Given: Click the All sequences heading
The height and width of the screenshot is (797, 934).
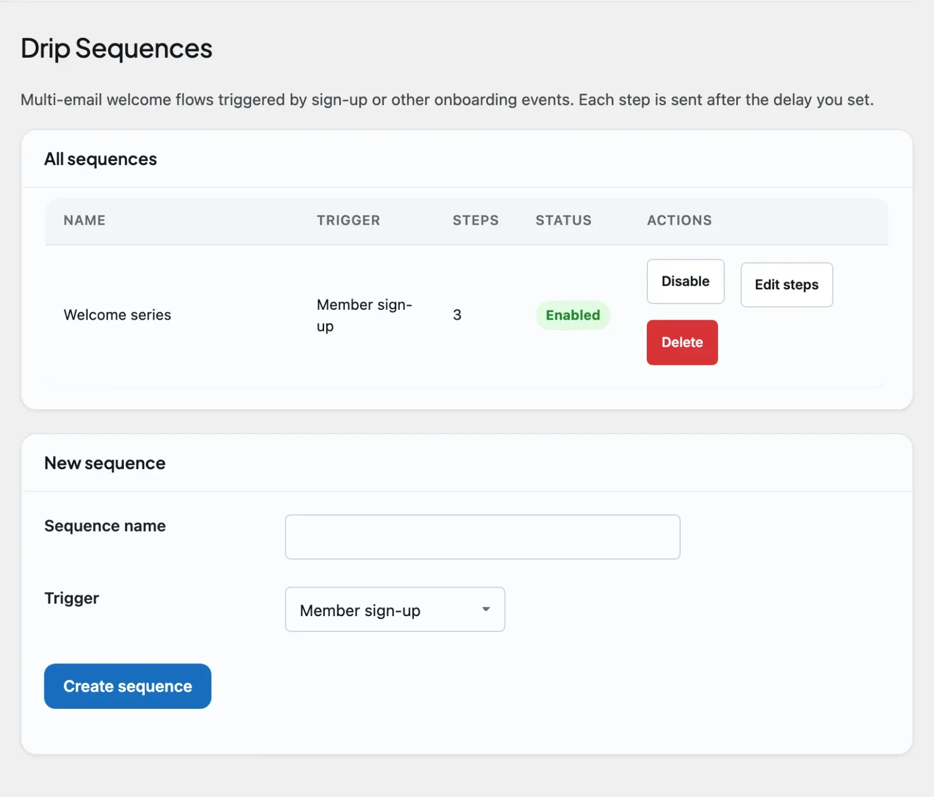Looking at the screenshot, I should pos(100,159).
